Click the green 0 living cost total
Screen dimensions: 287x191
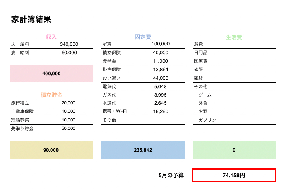tap(234, 150)
